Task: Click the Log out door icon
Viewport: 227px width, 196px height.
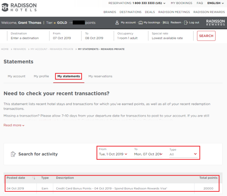Action: (186, 23)
